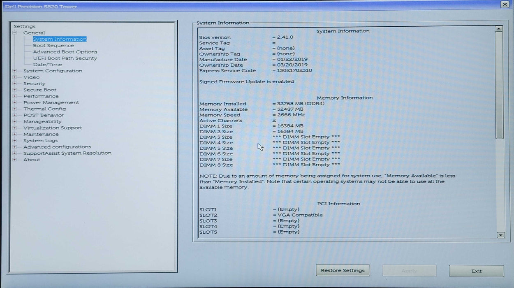Expand the POST Behavior node
The height and width of the screenshot is (288, 514).
click(x=15, y=115)
